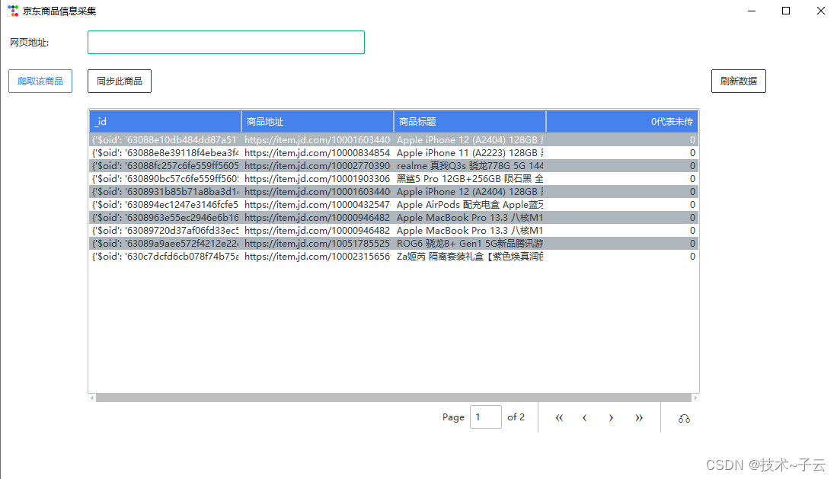Click the horizontal scrollbar under the table

[x=394, y=398]
